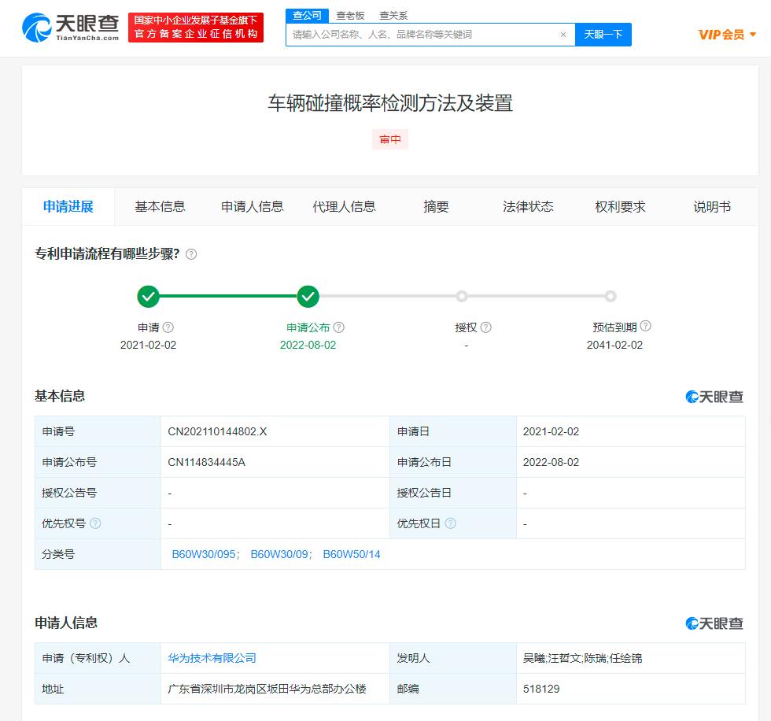Select the 法律状态 tab
This screenshot has height=721, width=771.
[528, 206]
